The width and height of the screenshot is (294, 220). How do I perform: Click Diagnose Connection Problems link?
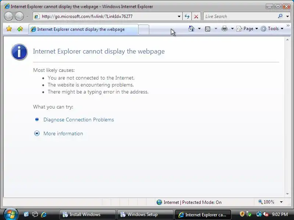79,120
